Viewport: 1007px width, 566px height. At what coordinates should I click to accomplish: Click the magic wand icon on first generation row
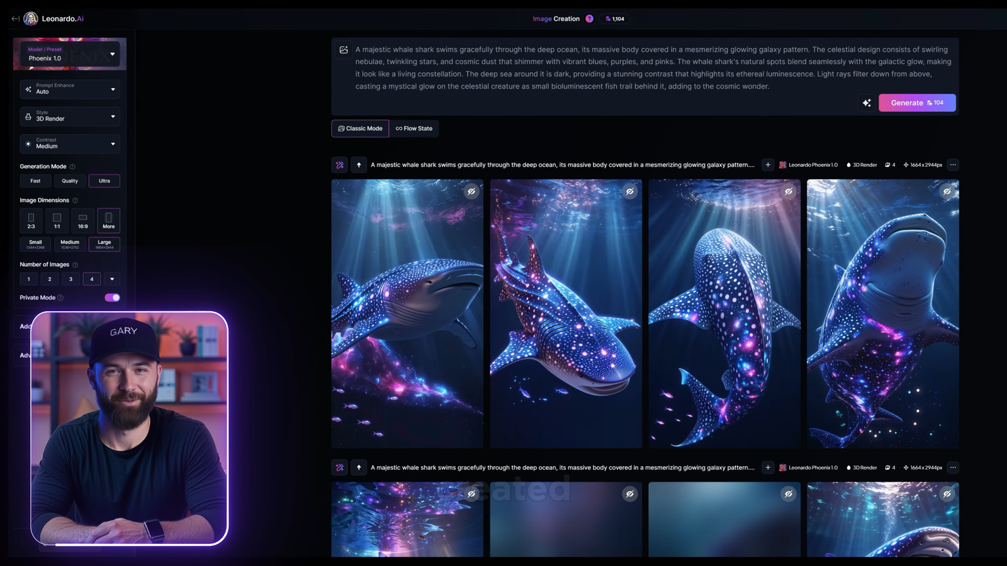(340, 165)
